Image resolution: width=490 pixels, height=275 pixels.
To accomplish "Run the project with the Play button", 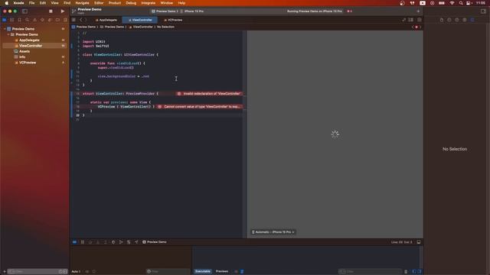I will (x=63, y=11).
